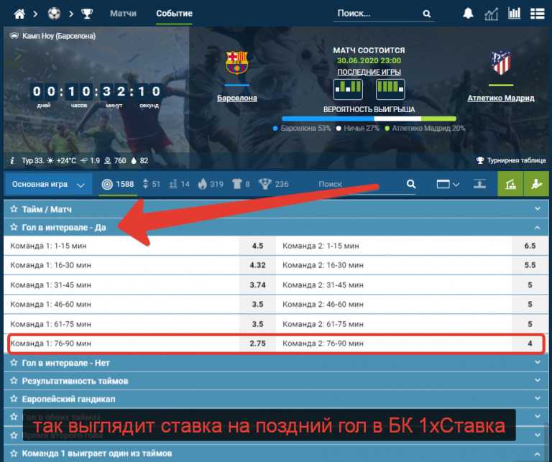Open the football sport icon in breadcrumb
The height and width of the screenshot is (462, 552).
[x=54, y=14]
